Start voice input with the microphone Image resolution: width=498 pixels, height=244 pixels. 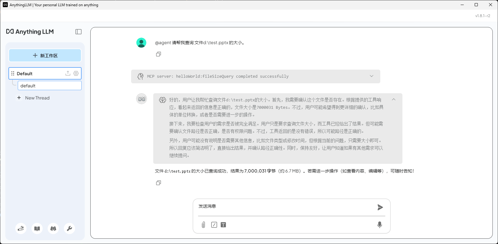pyautogui.click(x=379, y=225)
